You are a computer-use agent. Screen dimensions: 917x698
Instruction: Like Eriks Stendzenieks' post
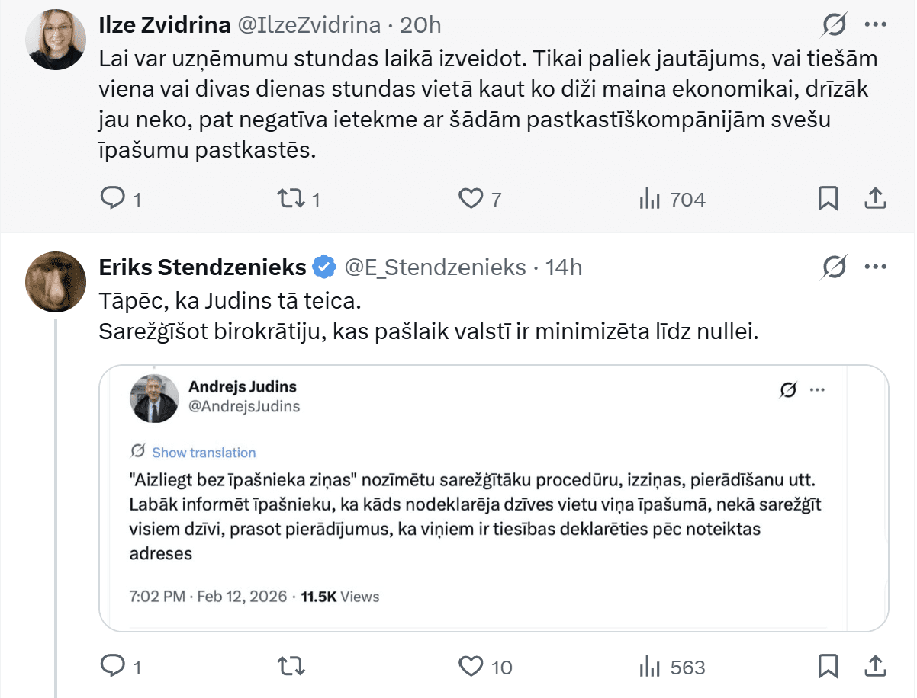point(471,668)
